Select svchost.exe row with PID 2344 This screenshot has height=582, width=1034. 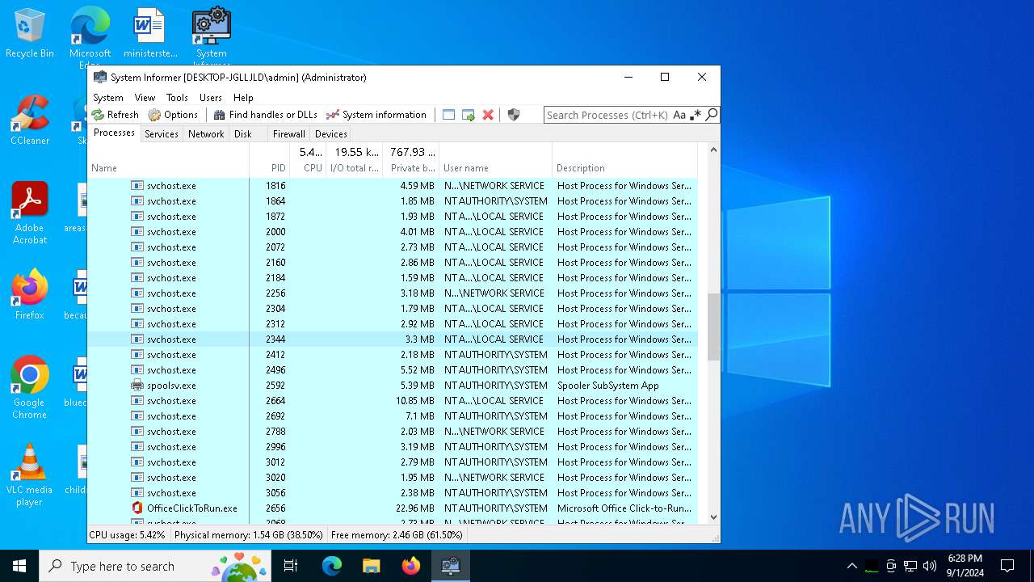pos(392,339)
